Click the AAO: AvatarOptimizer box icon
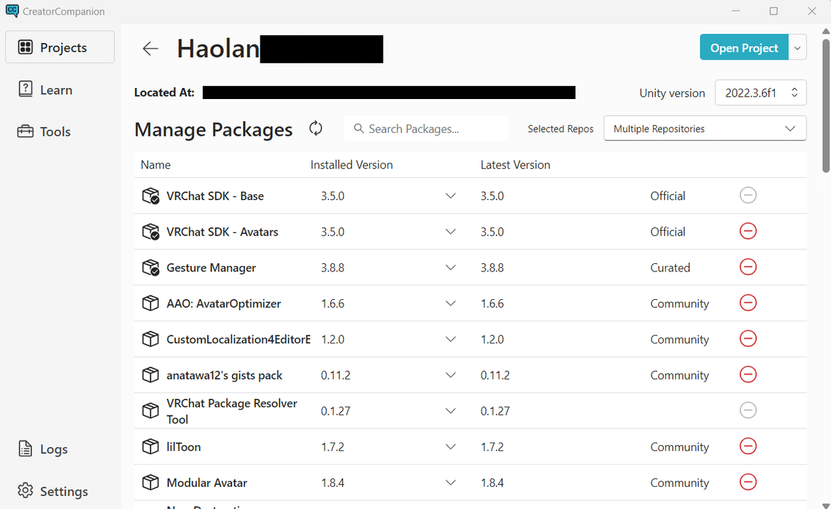The height and width of the screenshot is (509, 831). [150, 303]
